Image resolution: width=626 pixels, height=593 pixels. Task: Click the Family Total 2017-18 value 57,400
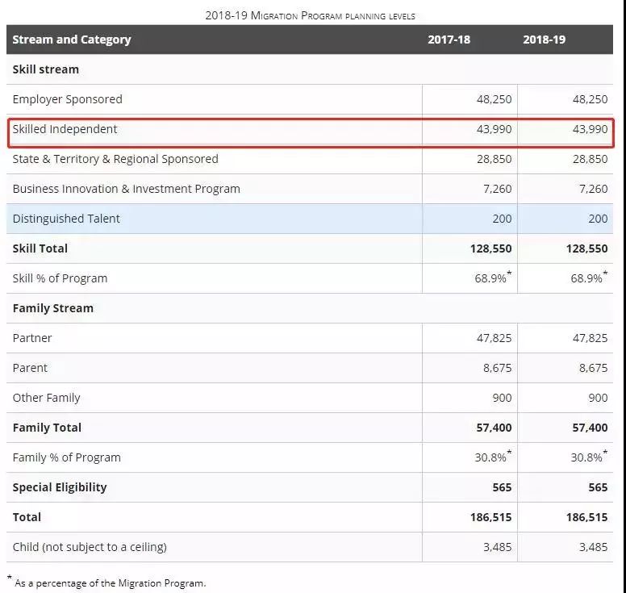tap(494, 428)
